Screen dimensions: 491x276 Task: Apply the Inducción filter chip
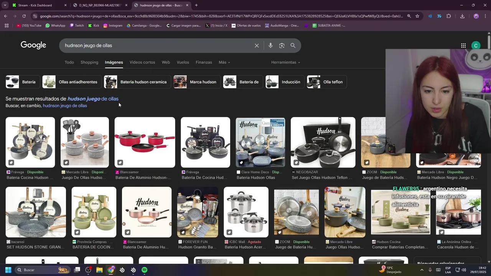pos(285,82)
